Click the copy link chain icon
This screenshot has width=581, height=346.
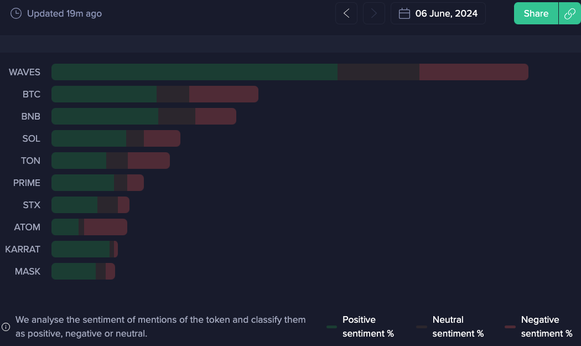tap(569, 13)
